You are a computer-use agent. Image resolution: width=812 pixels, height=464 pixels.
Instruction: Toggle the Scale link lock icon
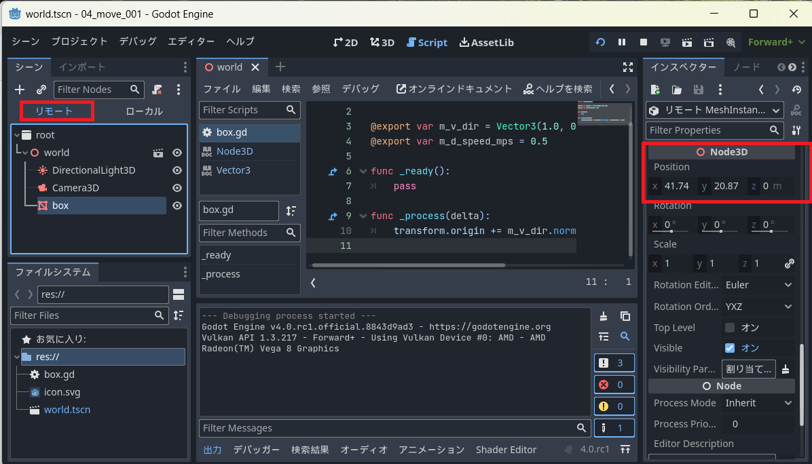789,264
